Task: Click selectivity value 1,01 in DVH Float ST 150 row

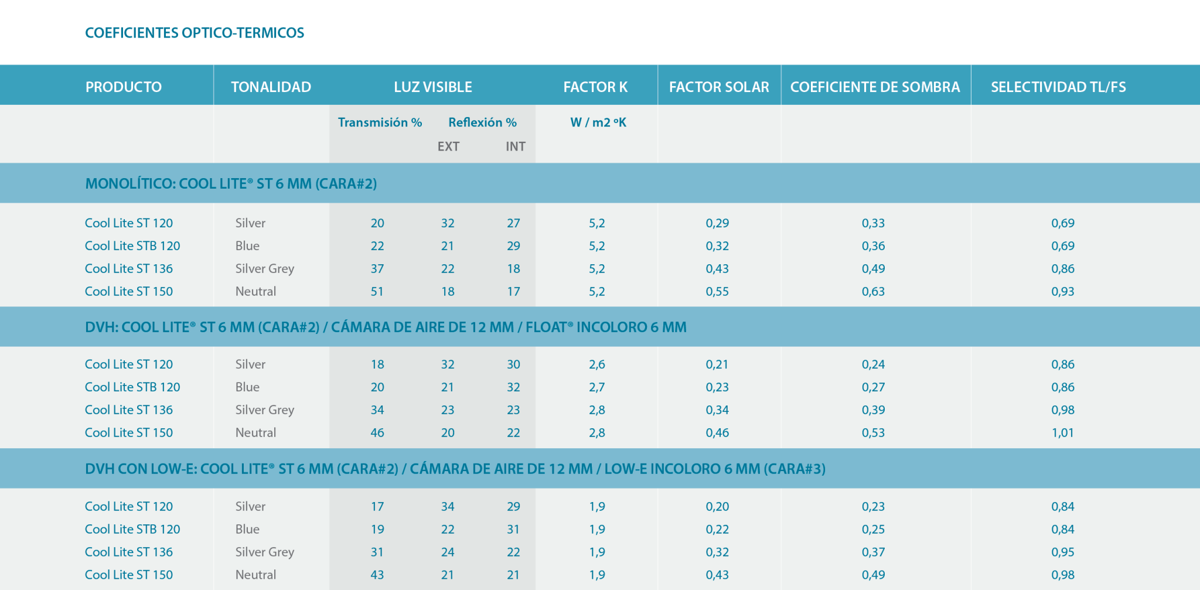Action: 1063,433
